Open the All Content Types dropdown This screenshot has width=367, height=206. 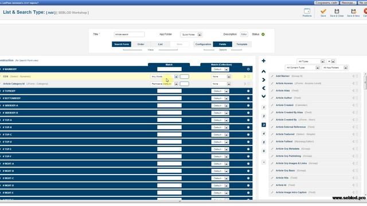[x=302, y=68]
